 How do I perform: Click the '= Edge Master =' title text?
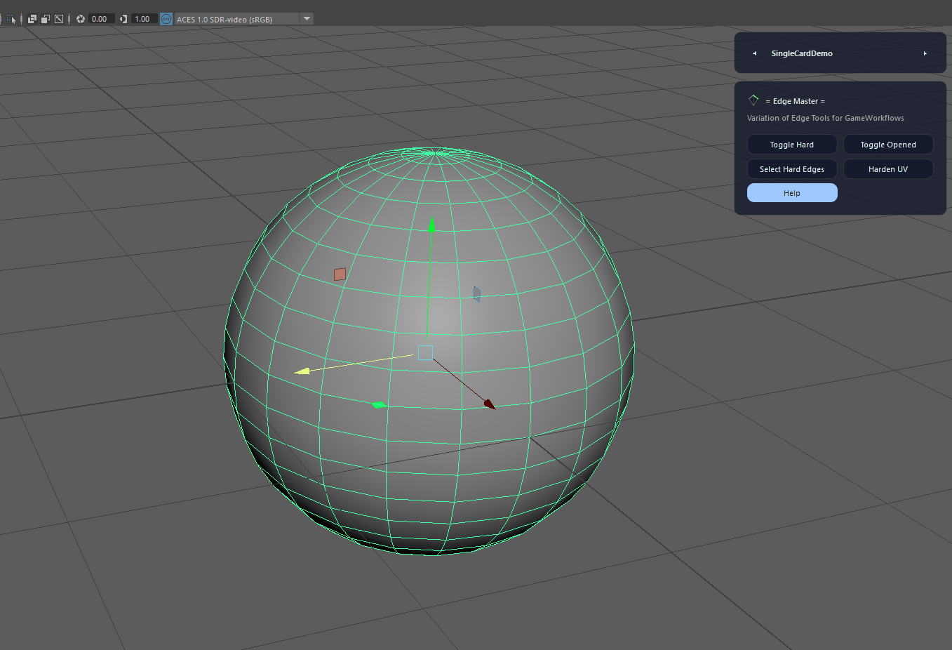click(796, 101)
